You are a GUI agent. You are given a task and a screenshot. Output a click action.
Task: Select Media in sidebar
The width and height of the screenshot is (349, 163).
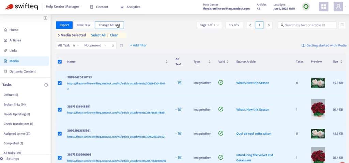[25, 61]
